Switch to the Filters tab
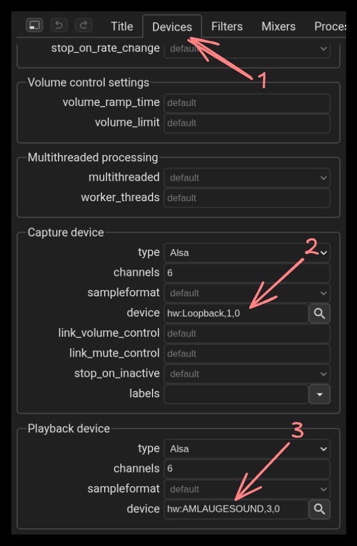Image resolution: width=357 pixels, height=546 pixels. (227, 26)
